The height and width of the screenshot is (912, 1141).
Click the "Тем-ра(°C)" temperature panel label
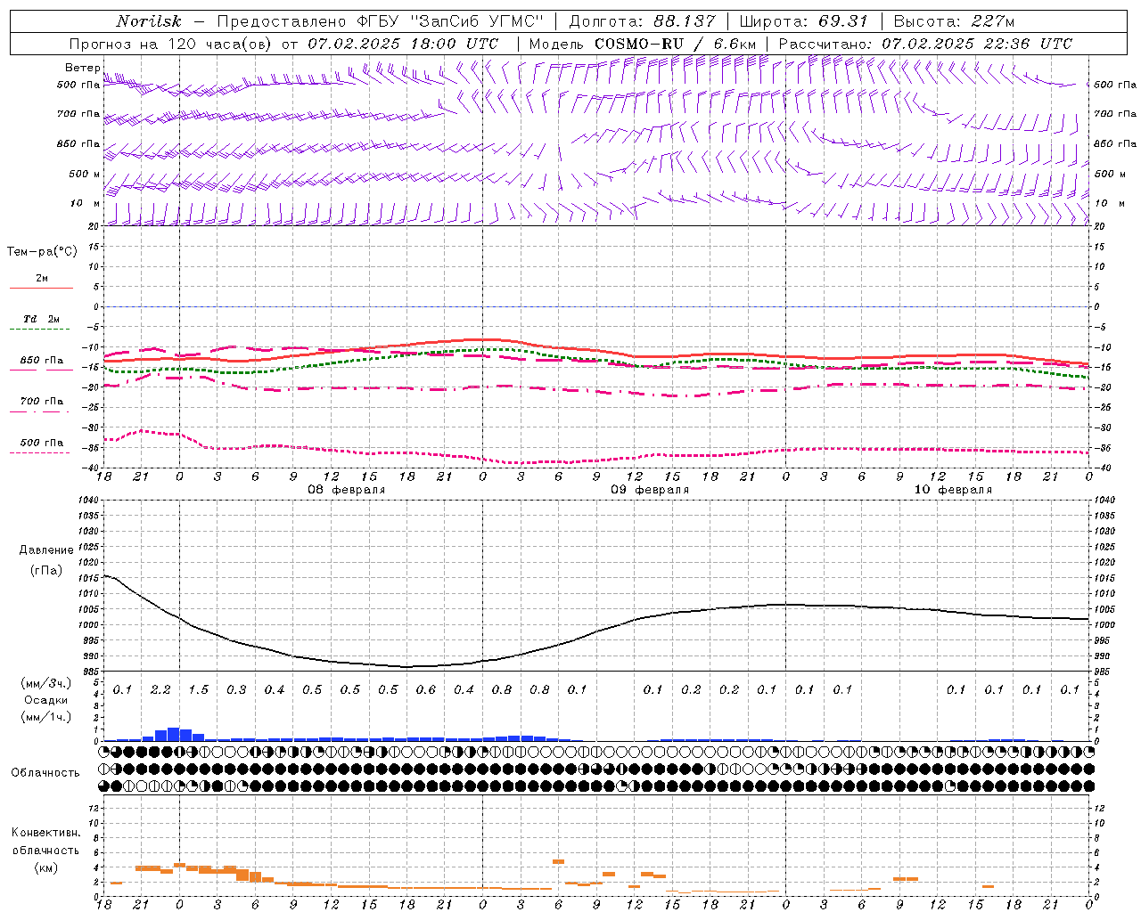click(42, 252)
